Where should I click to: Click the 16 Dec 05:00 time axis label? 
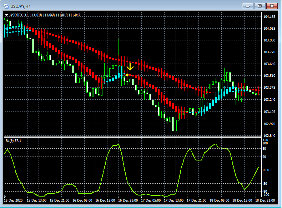pos(82,200)
